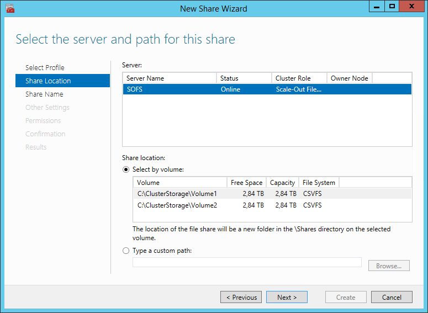The image size is (428, 313).
Task: Click the Next > button
Action: [x=287, y=297]
